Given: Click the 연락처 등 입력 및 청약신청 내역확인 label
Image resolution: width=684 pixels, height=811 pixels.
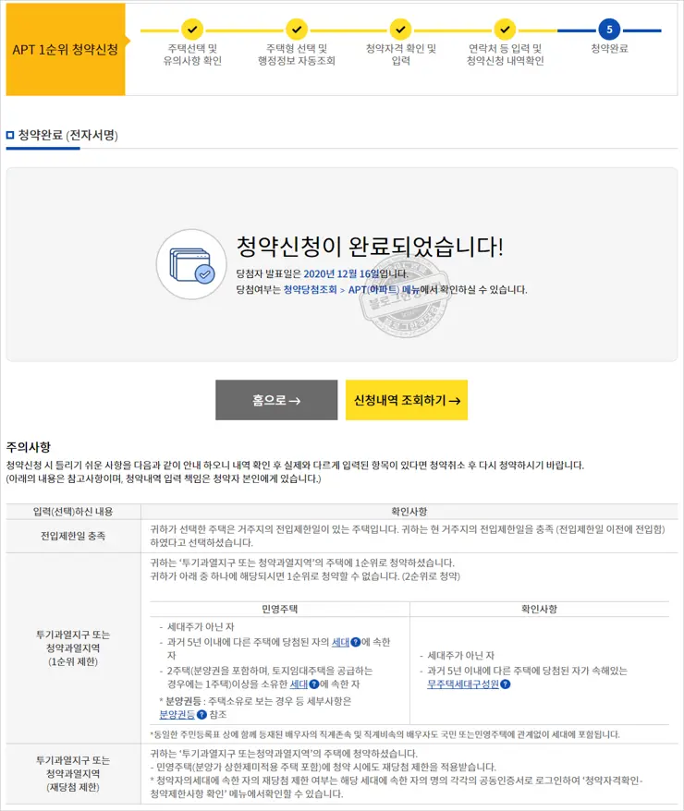Looking at the screenshot, I should pos(505,54).
